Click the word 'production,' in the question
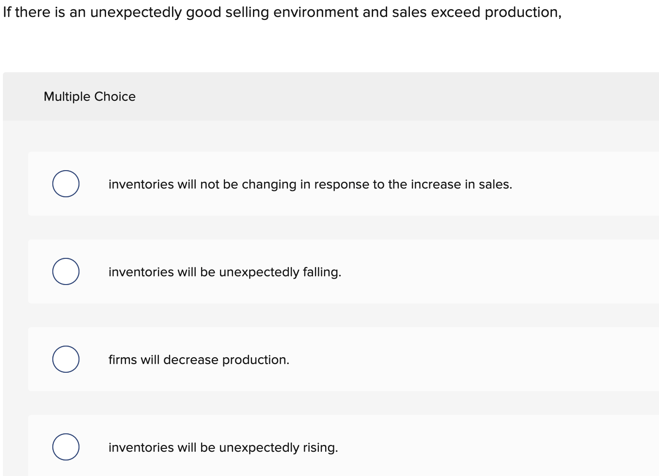The height and width of the screenshot is (476, 659). coord(523,12)
